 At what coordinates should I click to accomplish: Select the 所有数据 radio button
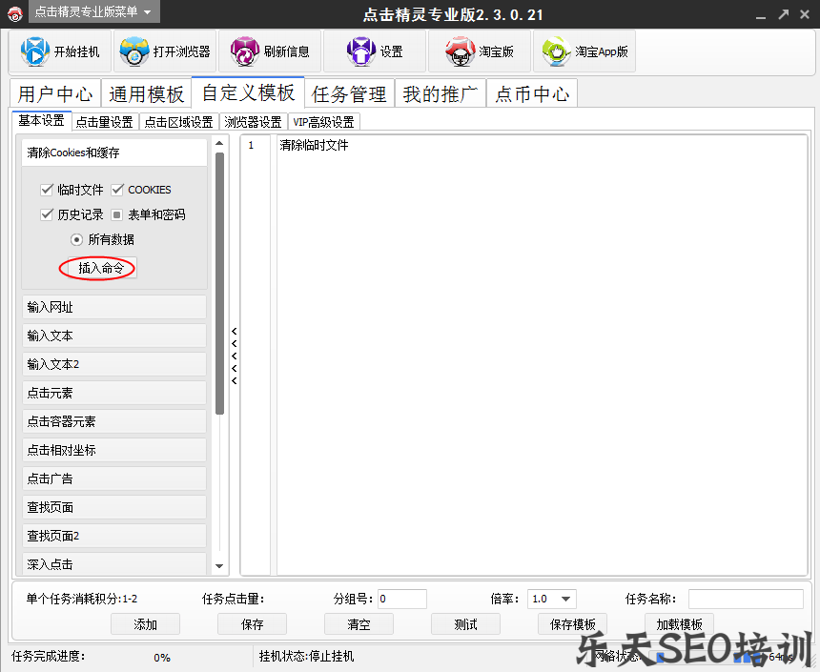[76, 239]
